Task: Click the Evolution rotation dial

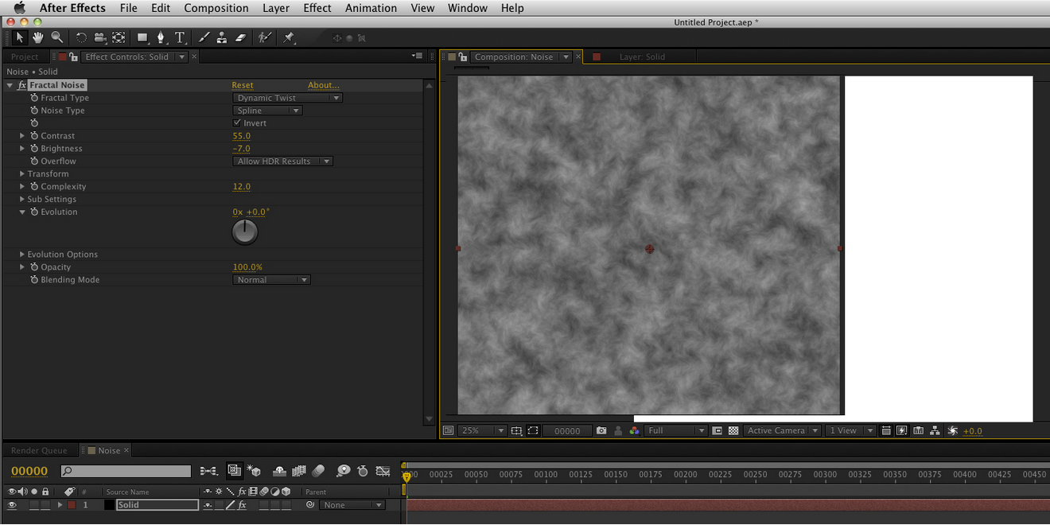Action: (x=245, y=231)
